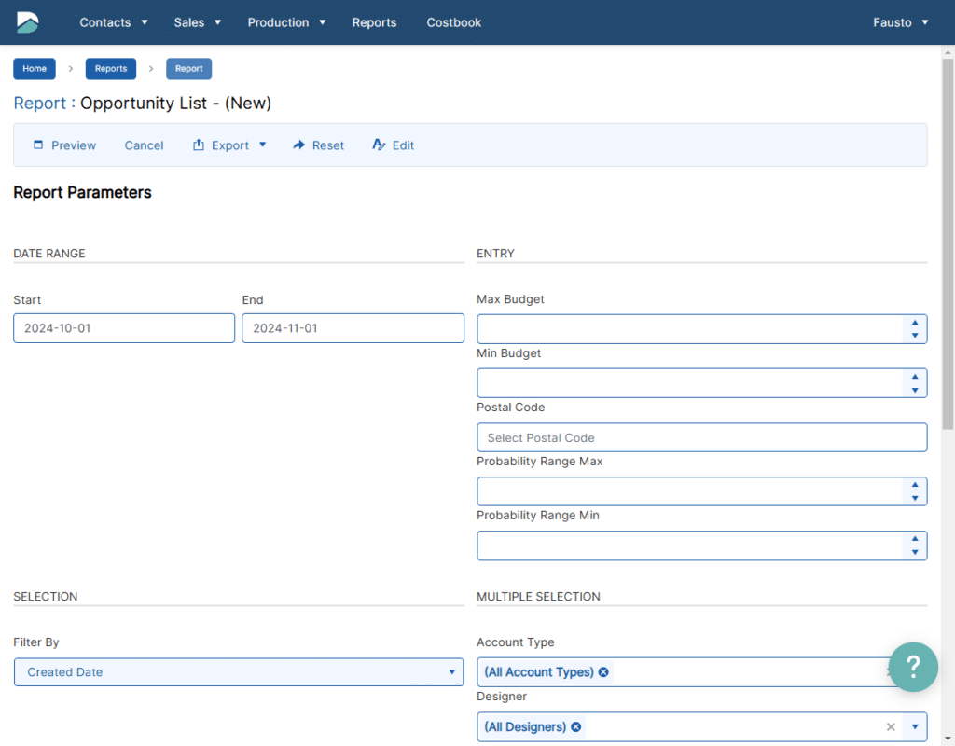Click the vertical page scrollbar thumb

point(948,243)
